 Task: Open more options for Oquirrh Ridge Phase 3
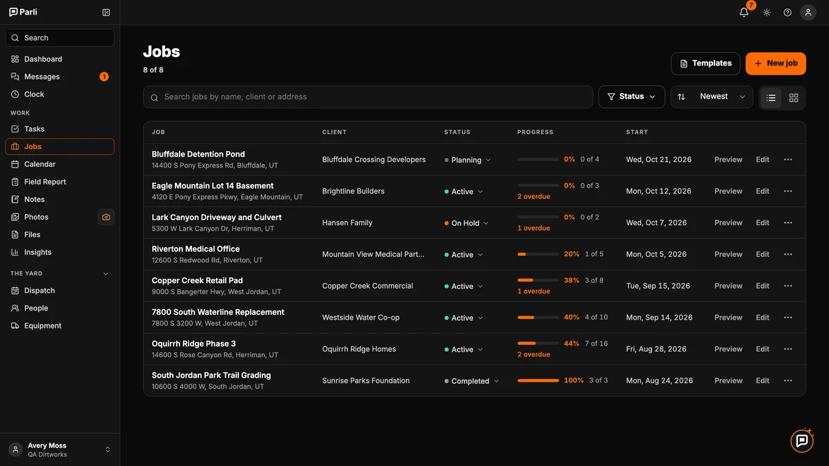[788, 349]
